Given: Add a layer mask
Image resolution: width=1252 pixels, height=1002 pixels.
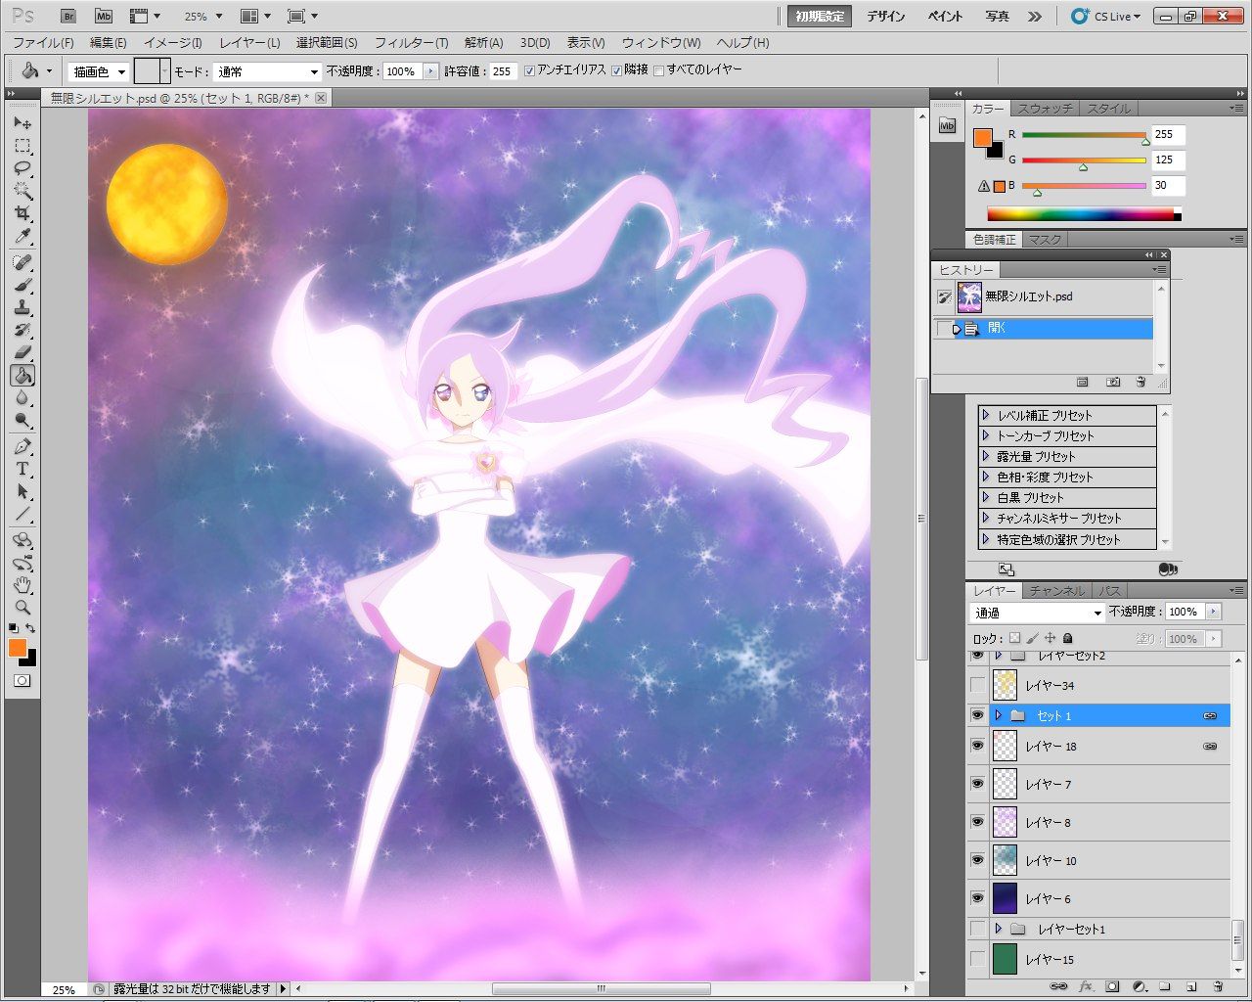Looking at the screenshot, I should click(1112, 987).
